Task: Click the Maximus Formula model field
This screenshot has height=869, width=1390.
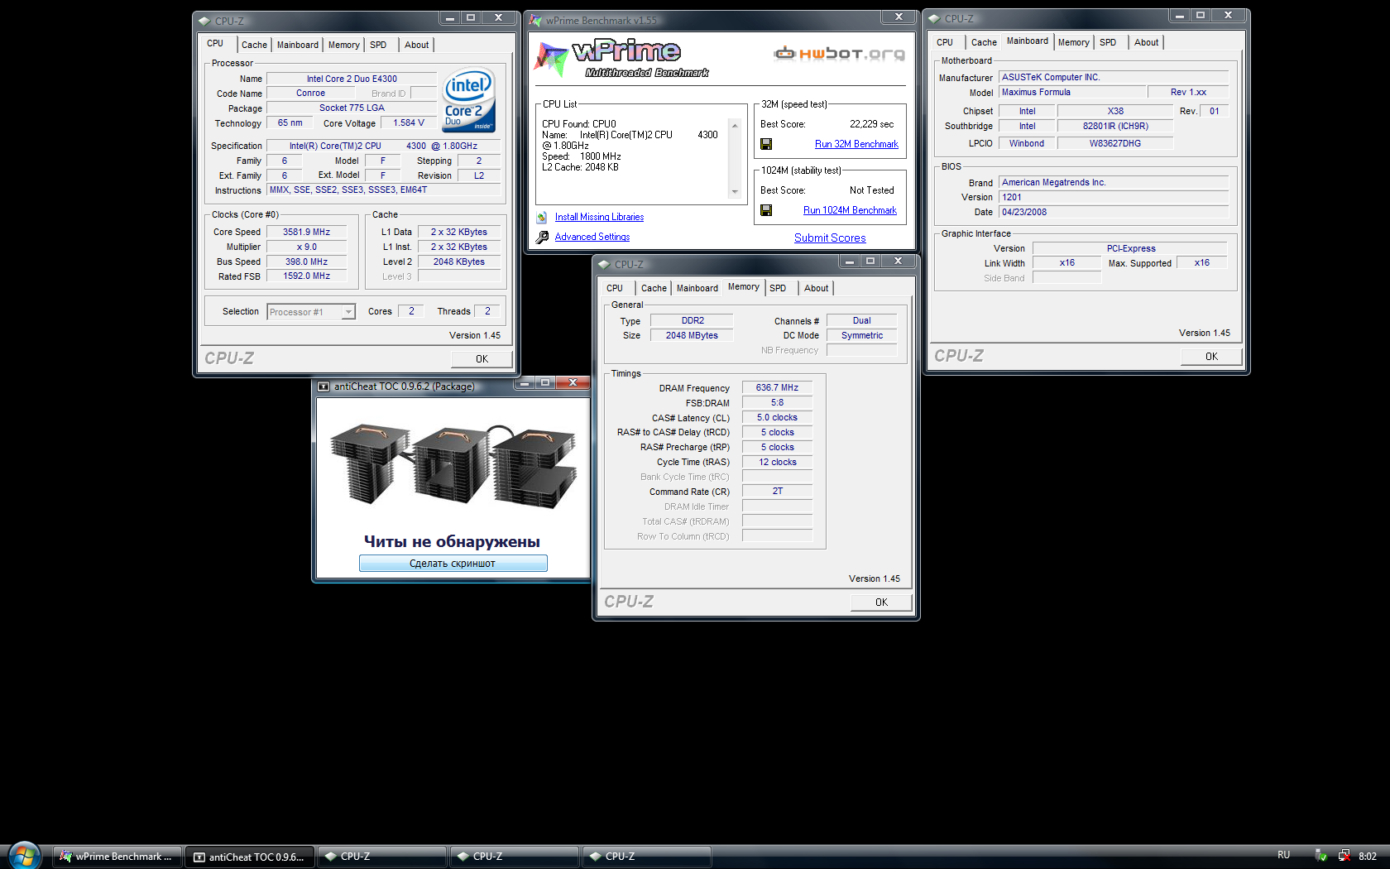Action: coord(1072,93)
